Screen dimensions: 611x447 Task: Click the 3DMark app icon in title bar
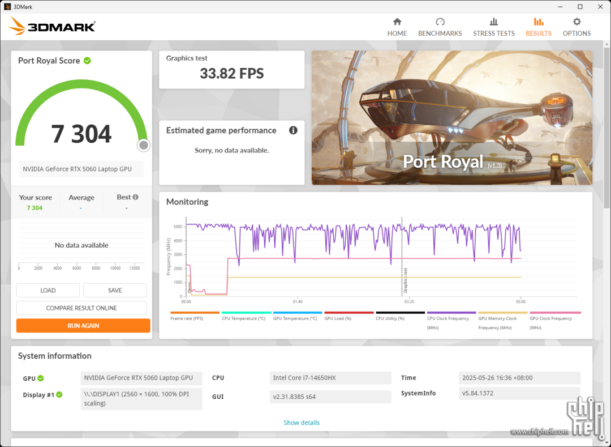(x=7, y=7)
